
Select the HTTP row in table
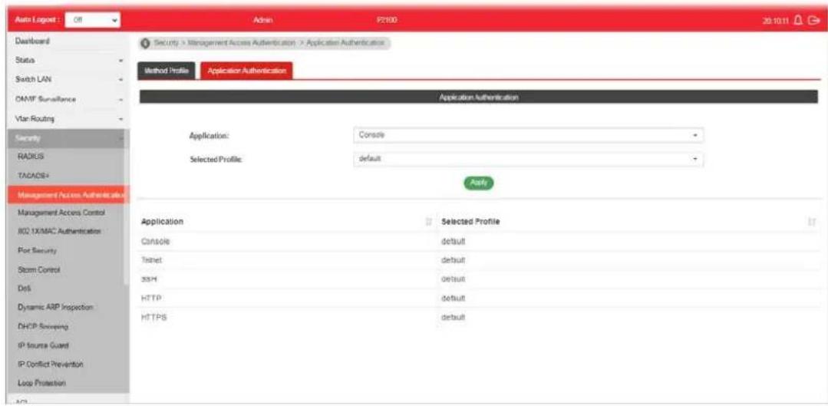click(478, 299)
